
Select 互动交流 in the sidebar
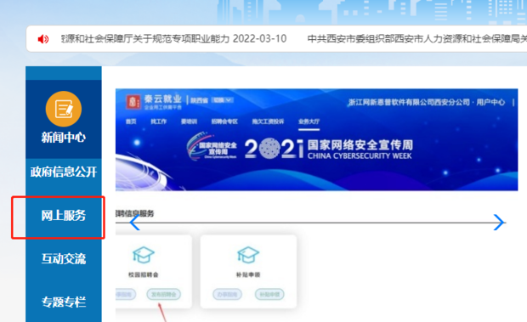(x=64, y=258)
